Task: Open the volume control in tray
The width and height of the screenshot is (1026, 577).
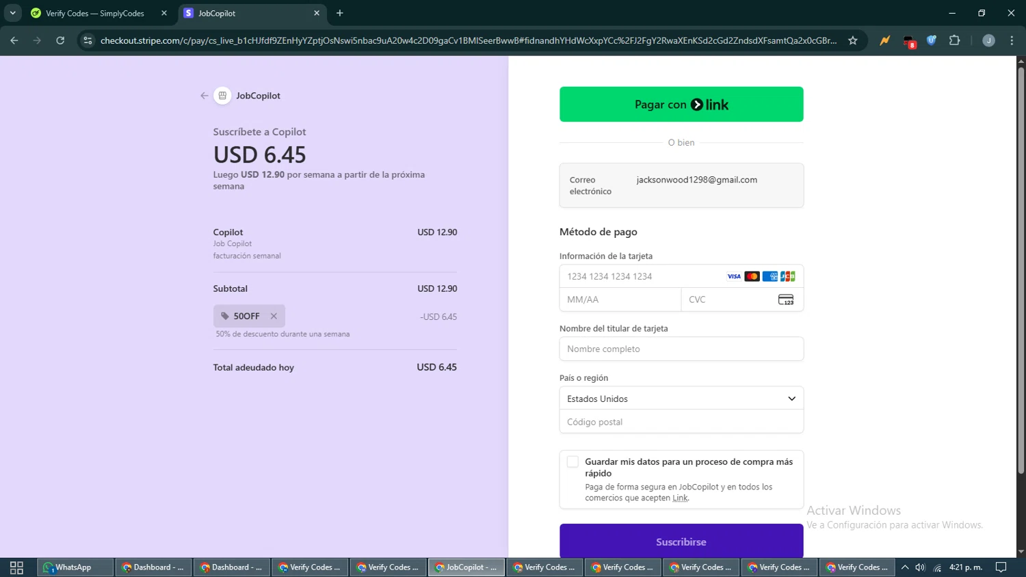Action: (921, 567)
